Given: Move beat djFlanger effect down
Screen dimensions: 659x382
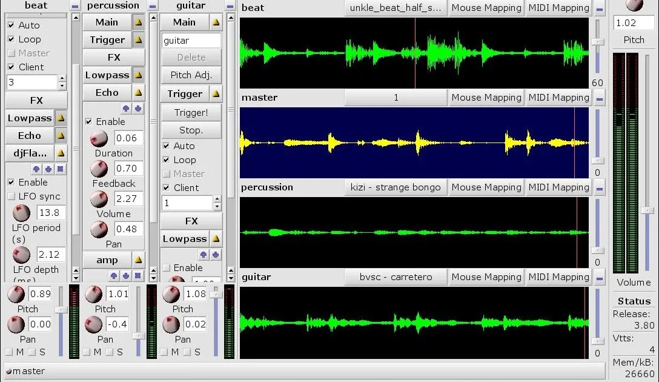Looking at the screenshot, I should tap(48, 169).
